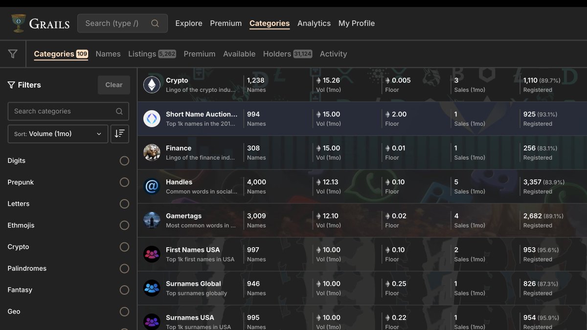This screenshot has height=330, width=587.
Task: Switch to the Holders tab
Action: (288, 54)
